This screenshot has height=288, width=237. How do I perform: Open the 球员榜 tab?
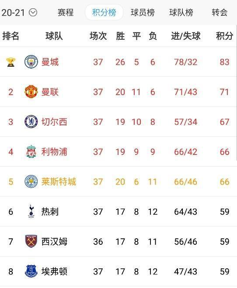(143, 13)
